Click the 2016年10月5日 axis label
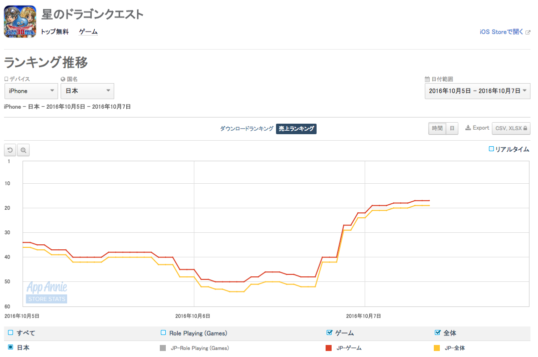 click(22, 316)
